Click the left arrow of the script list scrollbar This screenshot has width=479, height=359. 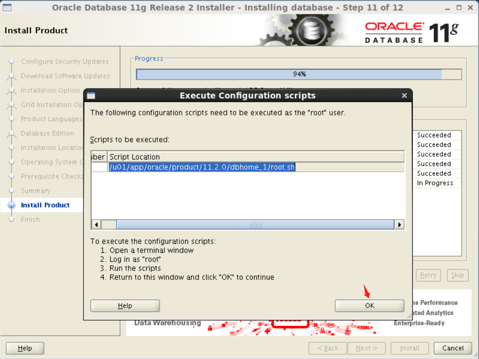coord(95,224)
